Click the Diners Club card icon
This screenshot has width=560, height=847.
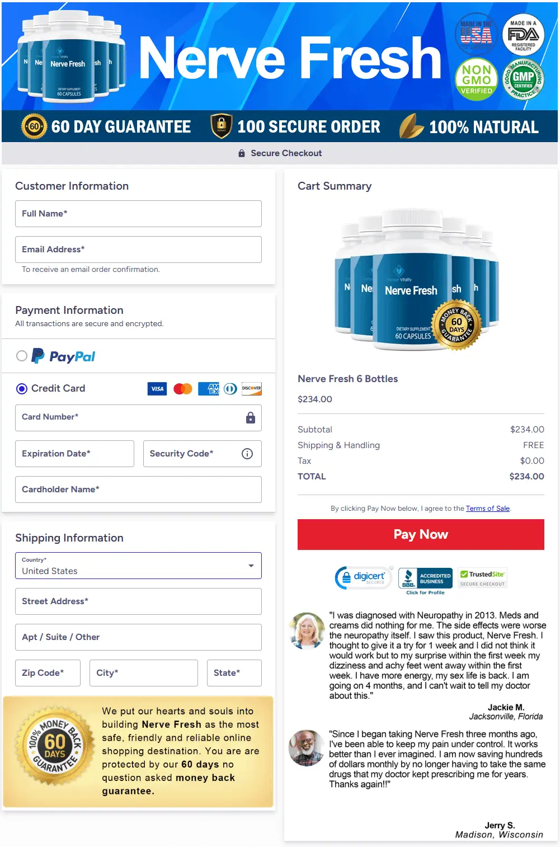(x=230, y=389)
